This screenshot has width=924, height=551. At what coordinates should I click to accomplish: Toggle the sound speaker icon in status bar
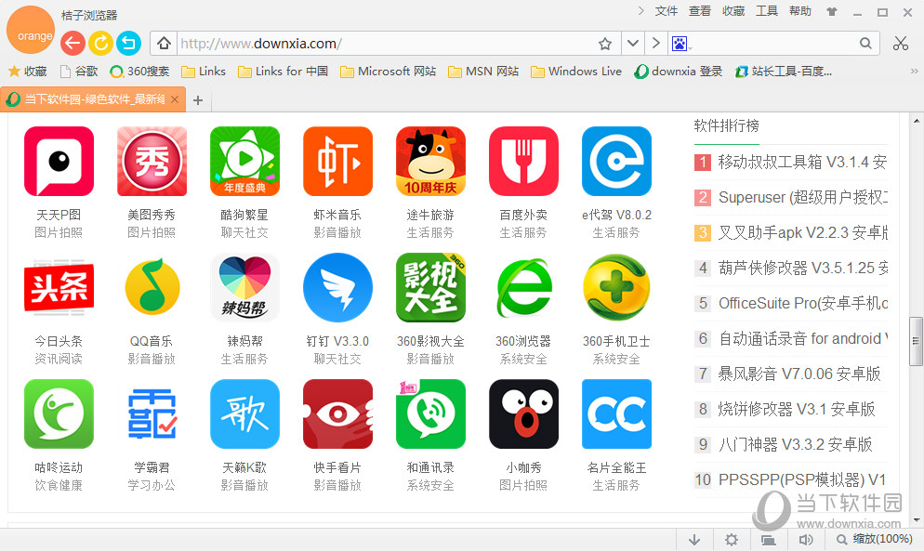806,540
